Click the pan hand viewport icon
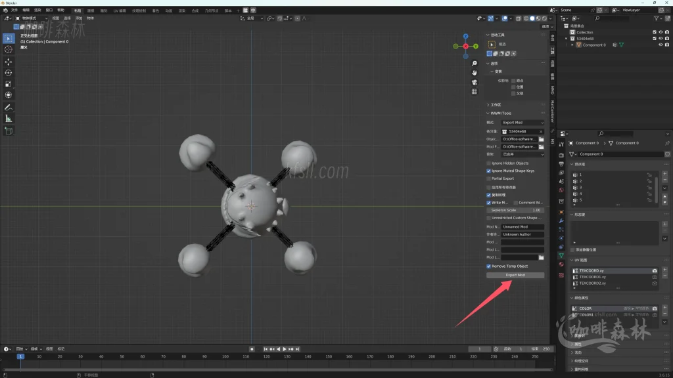This screenshot has width=673, height=378. click(475, 73)
